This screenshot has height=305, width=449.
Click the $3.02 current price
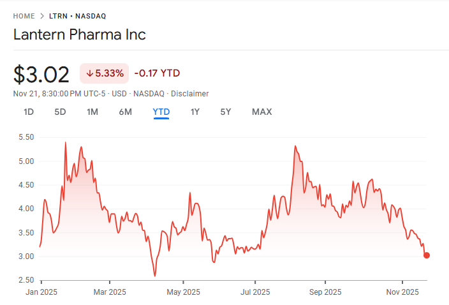coord(41,74)
